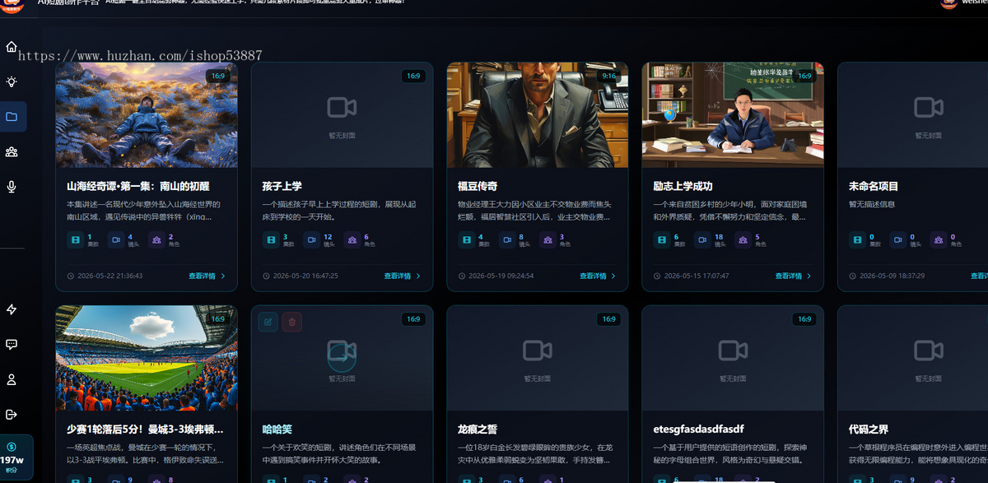Image resolution: width=988 pixels, height=483 pixels.
Task: Open the chat messages icon in sidebar
Action: point(12,345)
